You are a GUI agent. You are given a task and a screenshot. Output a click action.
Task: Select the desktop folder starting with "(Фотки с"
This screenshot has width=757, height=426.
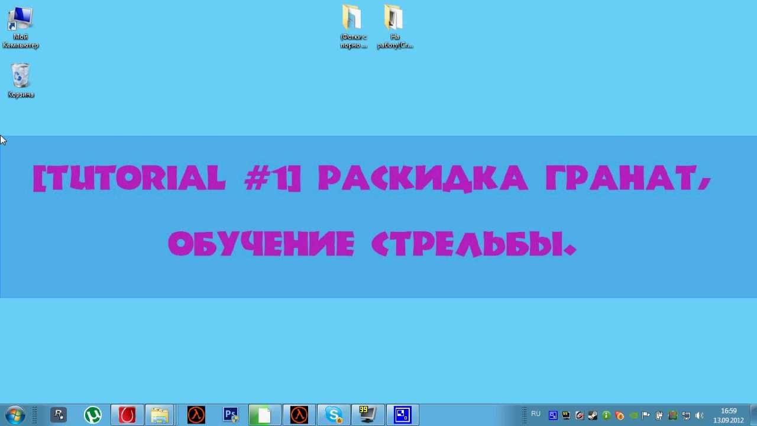[354, 27]
